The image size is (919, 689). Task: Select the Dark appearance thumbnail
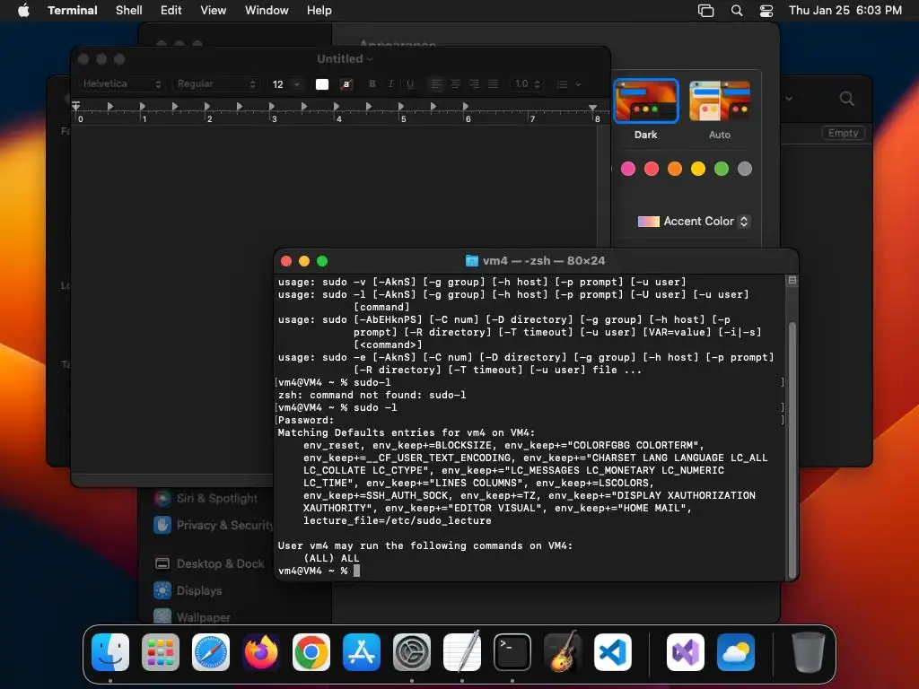[646, 100]
